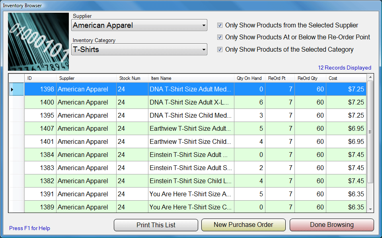The image size is (382, 238).
Task: Toggle Only Show Products from Selected Supplier
Action: tap(220, 25)
